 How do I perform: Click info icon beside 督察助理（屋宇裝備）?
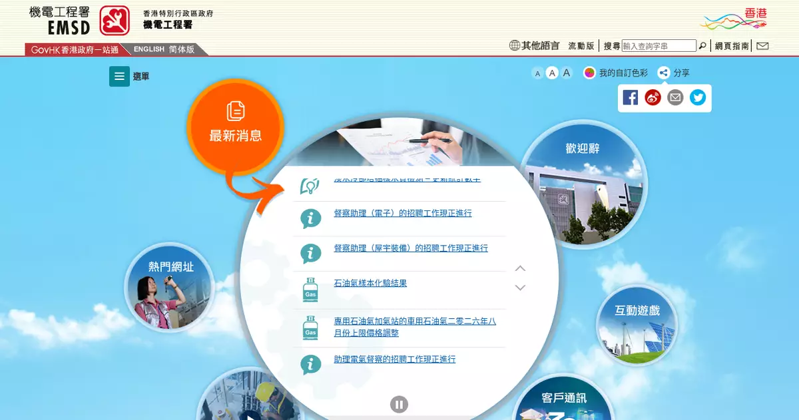click(x=310, y=254)
